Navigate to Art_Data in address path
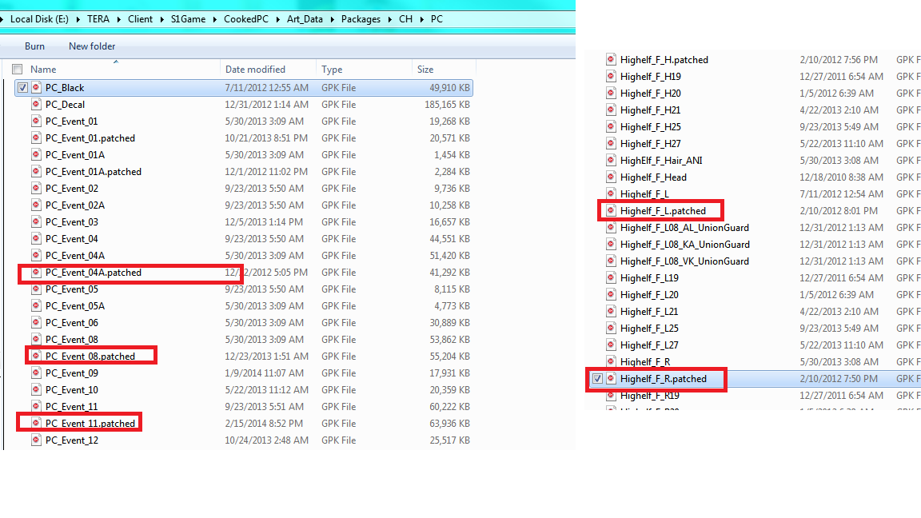The height and width of the screenshot is (518, 921). point(309,19)
